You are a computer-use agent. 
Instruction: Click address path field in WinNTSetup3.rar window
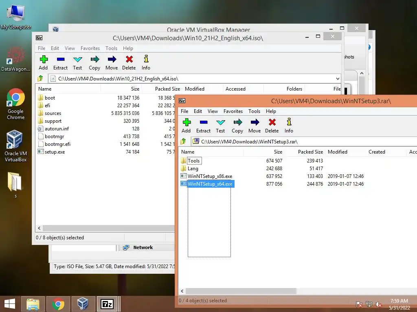[304, 141]
